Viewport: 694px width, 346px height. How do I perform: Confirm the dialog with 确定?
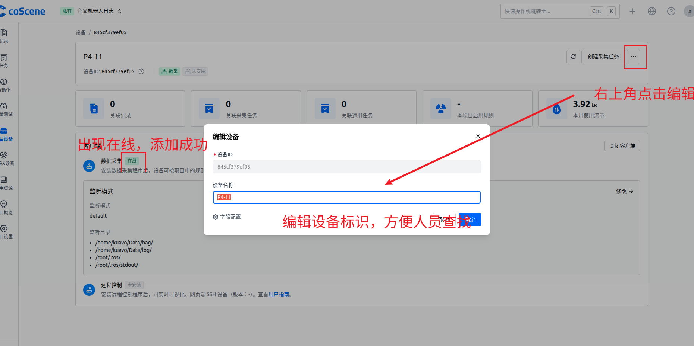470,220
